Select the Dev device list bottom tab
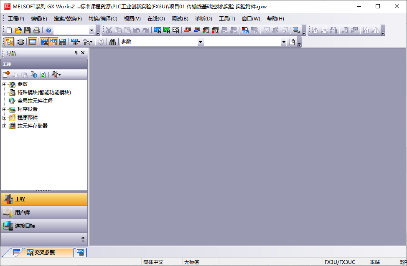The height and width of the screenshot is (266, 407). pos(80,252)
